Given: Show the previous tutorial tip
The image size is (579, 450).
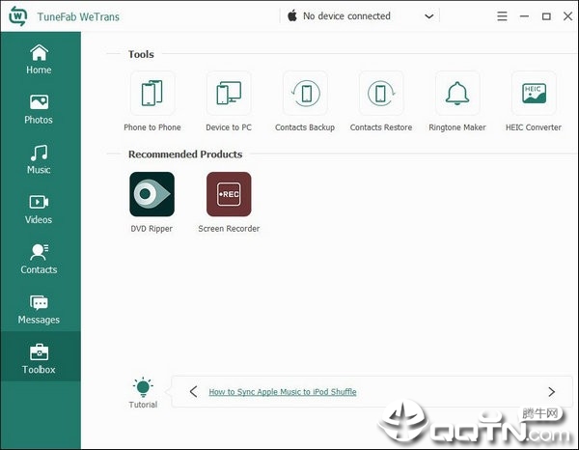Looking at the screenshot, I should point(194,392).
